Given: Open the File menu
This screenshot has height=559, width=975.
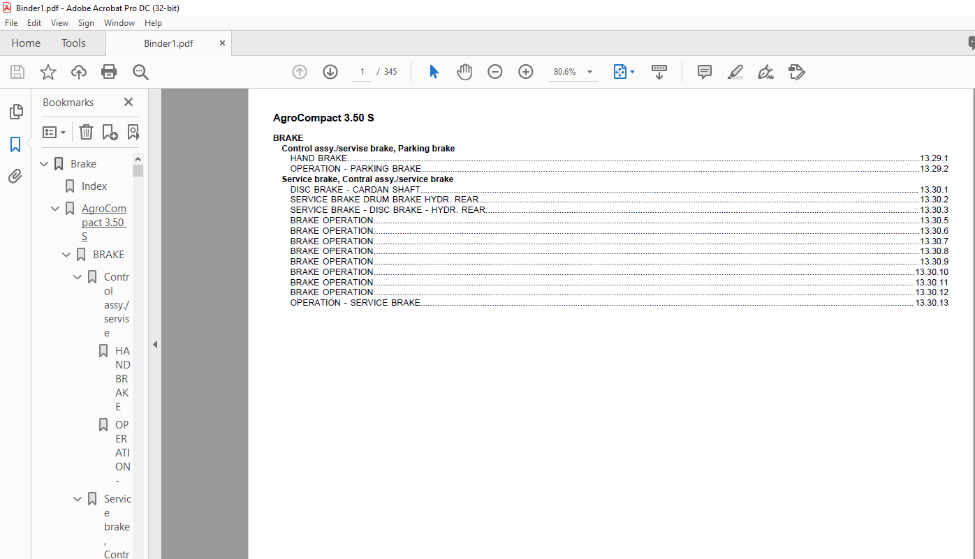Looking at the screenshot, I should click(x=11, y=23).
